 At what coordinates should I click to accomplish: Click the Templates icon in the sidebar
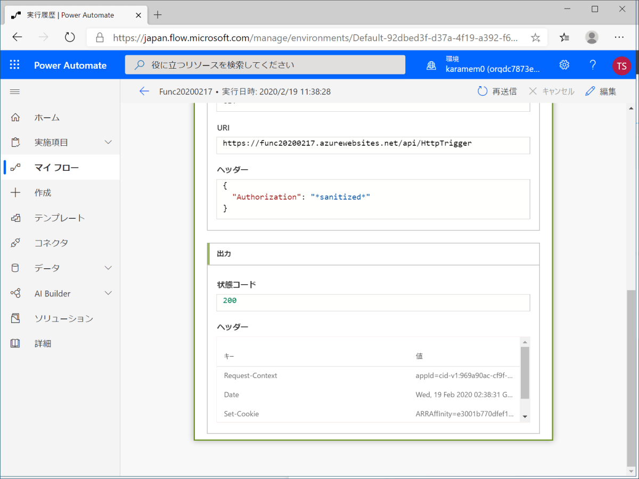15,218
